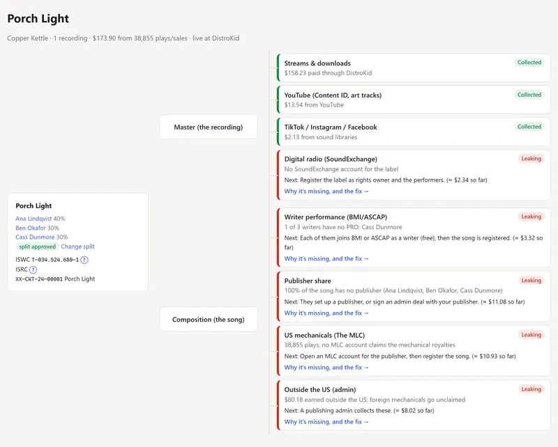Screen dimensions: 558x447
Task: Select the Composition (the song) node
Action: click(209, 320)
